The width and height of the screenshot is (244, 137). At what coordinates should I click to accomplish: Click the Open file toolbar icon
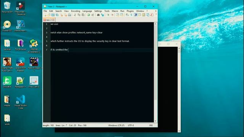(x=49, y=15)
